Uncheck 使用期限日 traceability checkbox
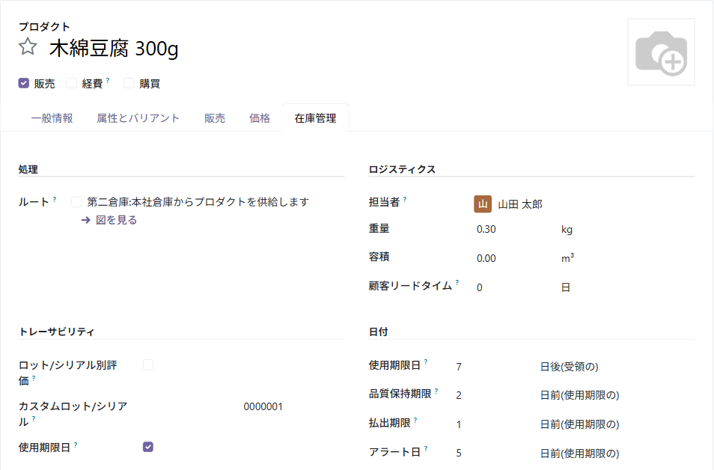This screenshot has height=470, width=714. [x=148, y=447]
